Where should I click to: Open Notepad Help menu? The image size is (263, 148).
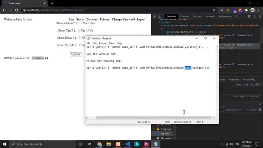point(119,43)
